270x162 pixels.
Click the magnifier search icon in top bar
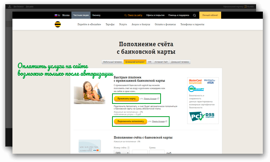point(194,15)
